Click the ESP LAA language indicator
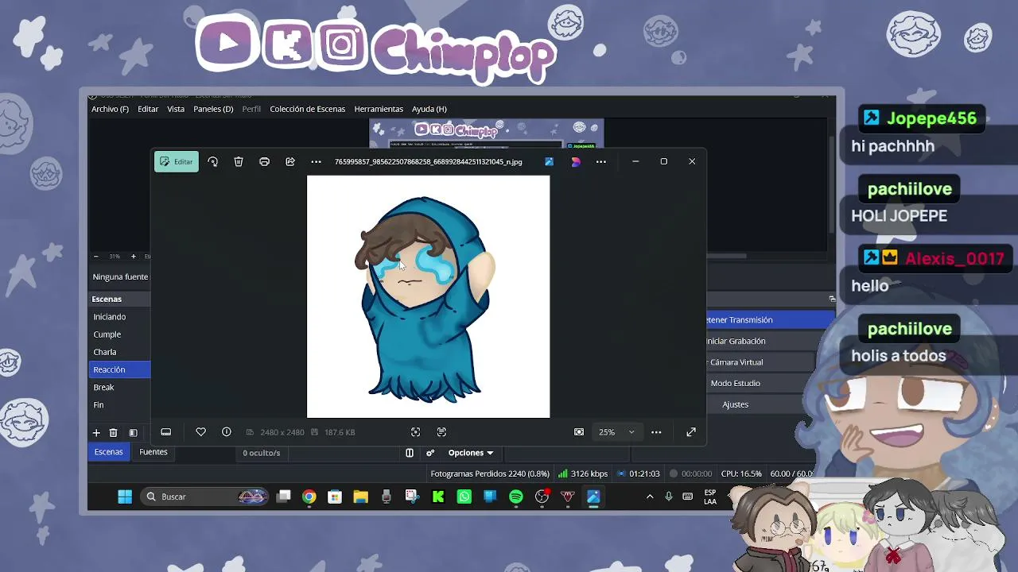This screenshot has height=572, width=1018. (710, 497)
